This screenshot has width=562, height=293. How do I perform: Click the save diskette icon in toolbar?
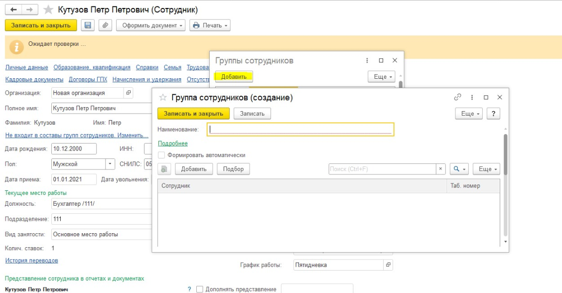pyautogui.click(x=88, y=25)
